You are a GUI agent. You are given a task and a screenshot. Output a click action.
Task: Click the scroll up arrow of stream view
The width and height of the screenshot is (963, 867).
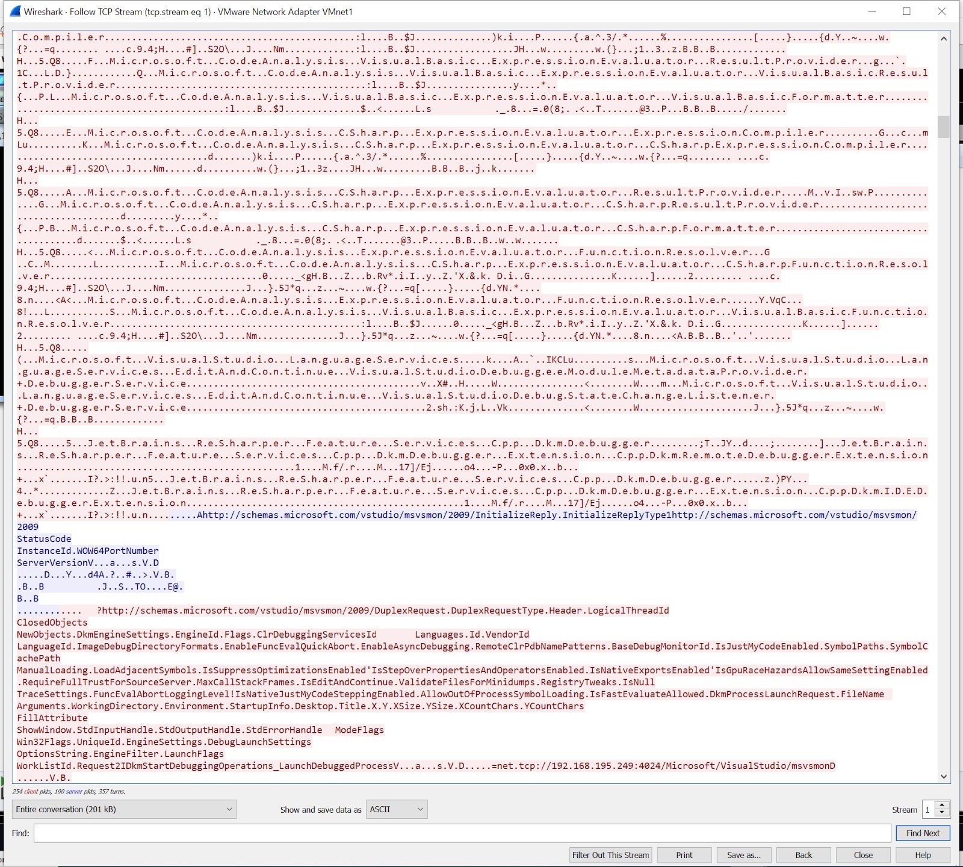(x=944, y=39)
